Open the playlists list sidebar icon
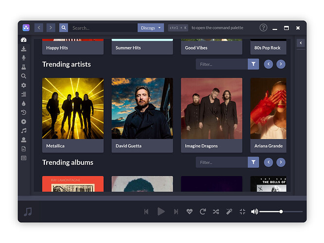 23,94
